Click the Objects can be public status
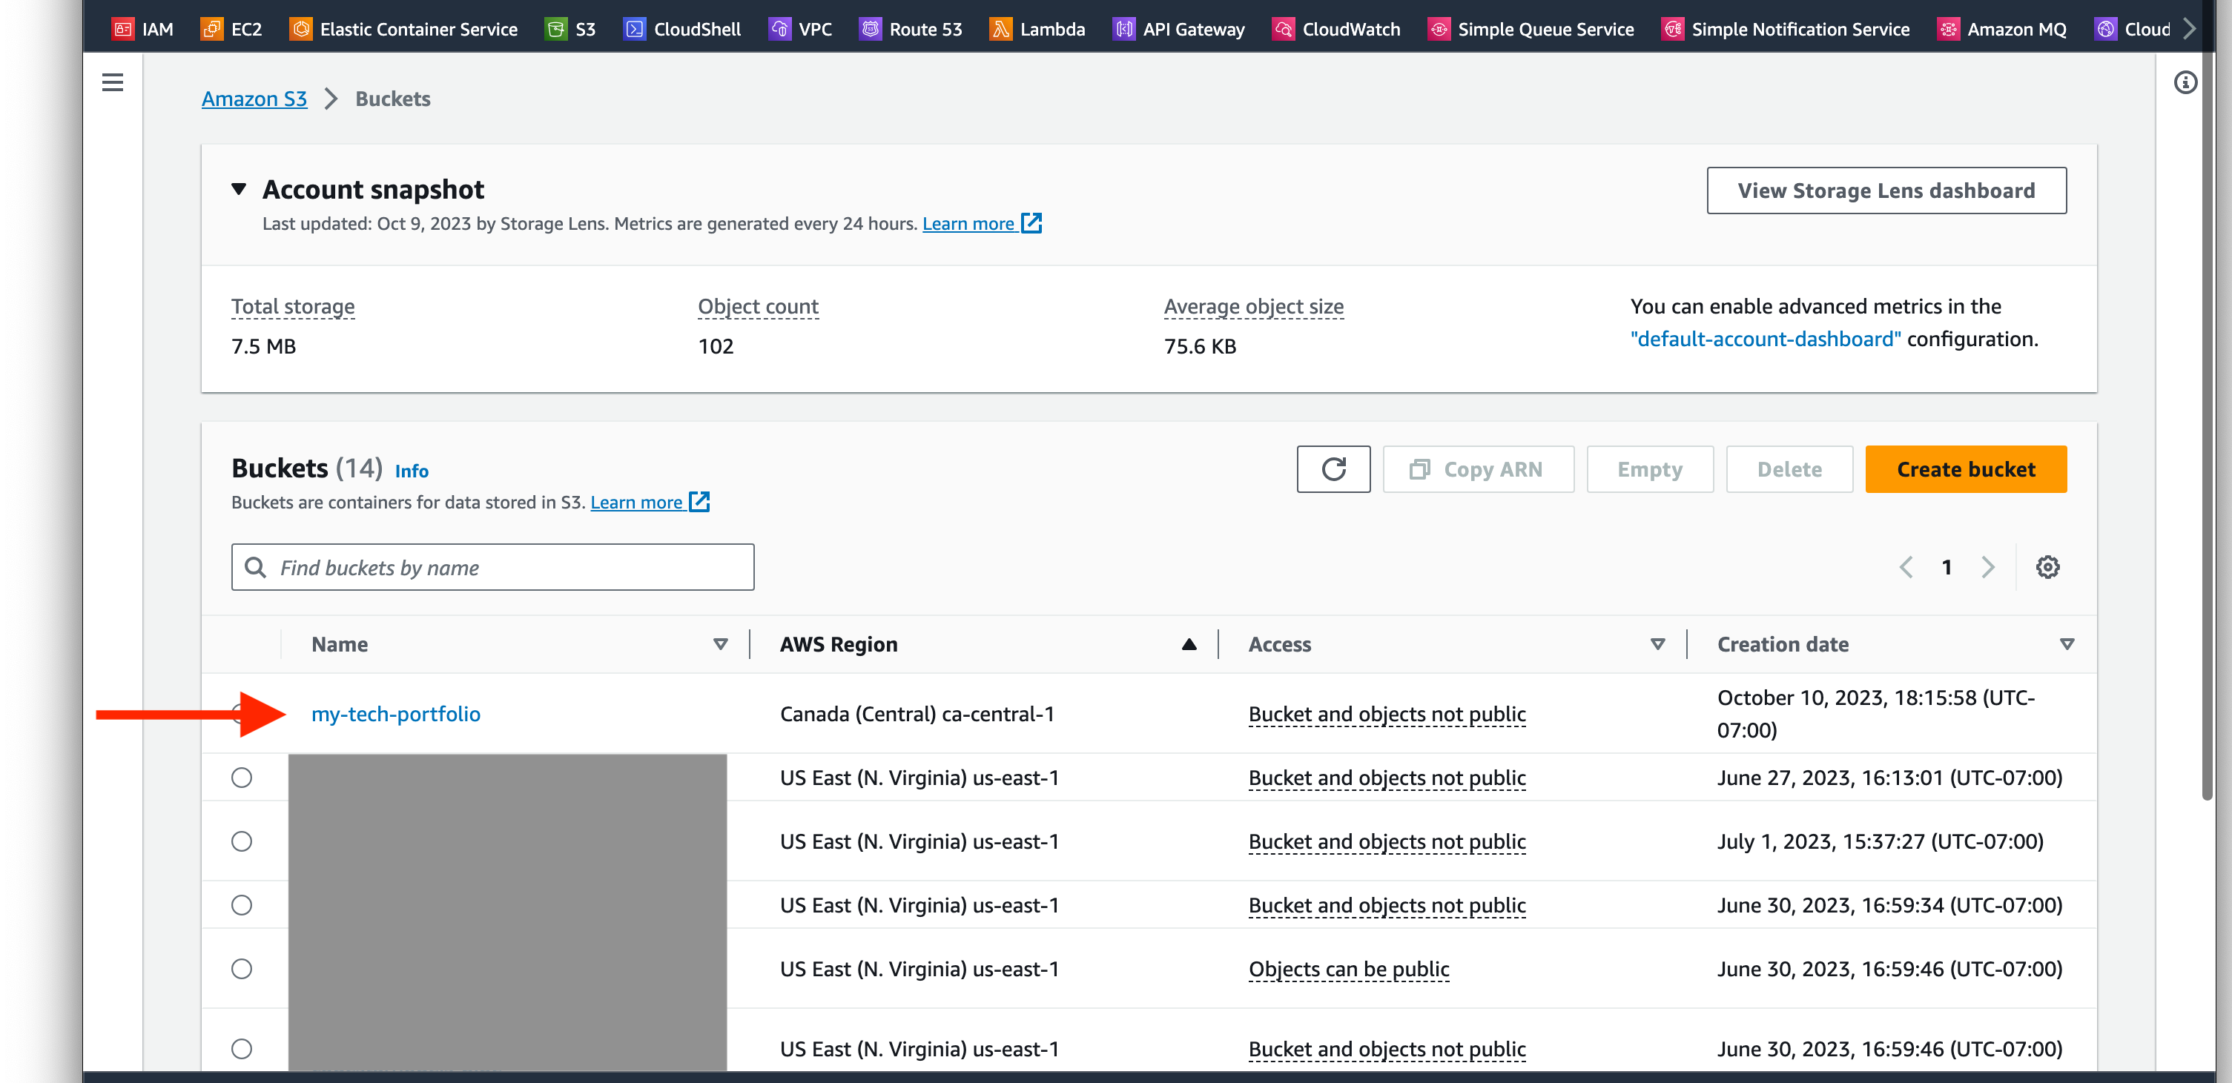 click(1348, 969)
